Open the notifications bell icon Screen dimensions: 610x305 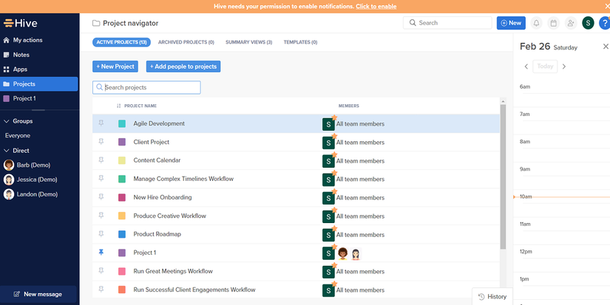tap(536, 23)
